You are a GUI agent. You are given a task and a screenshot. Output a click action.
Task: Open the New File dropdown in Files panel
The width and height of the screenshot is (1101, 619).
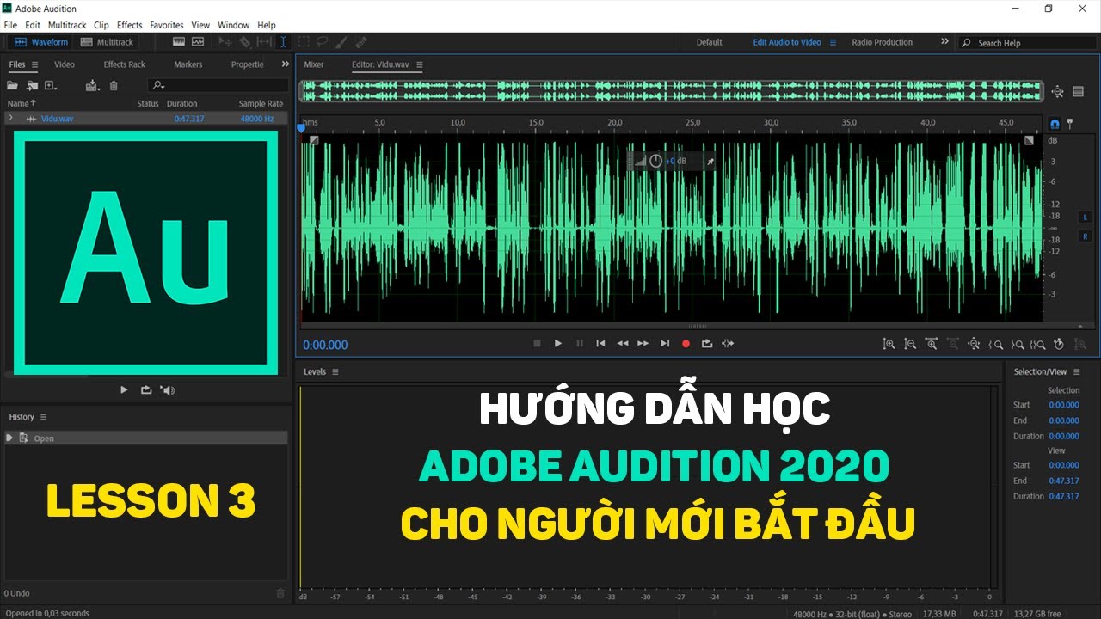[51, 85]
